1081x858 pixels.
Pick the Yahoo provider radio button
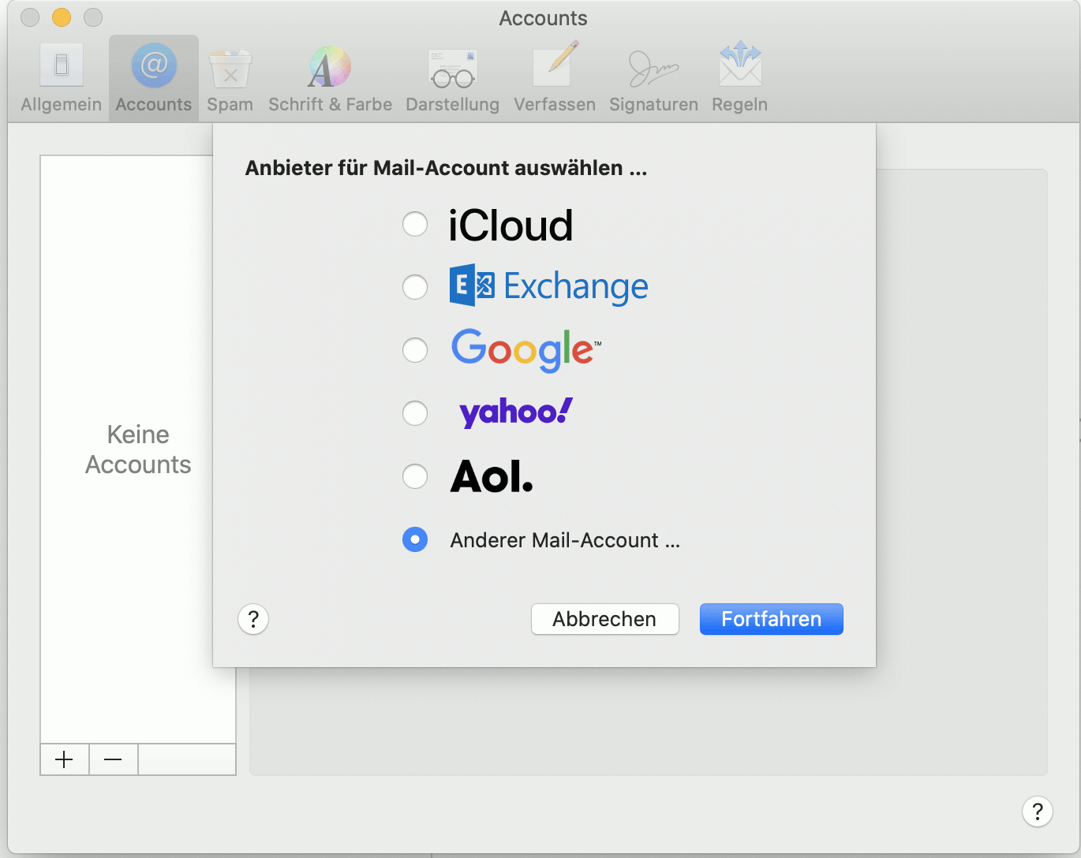tap(415, 413)
